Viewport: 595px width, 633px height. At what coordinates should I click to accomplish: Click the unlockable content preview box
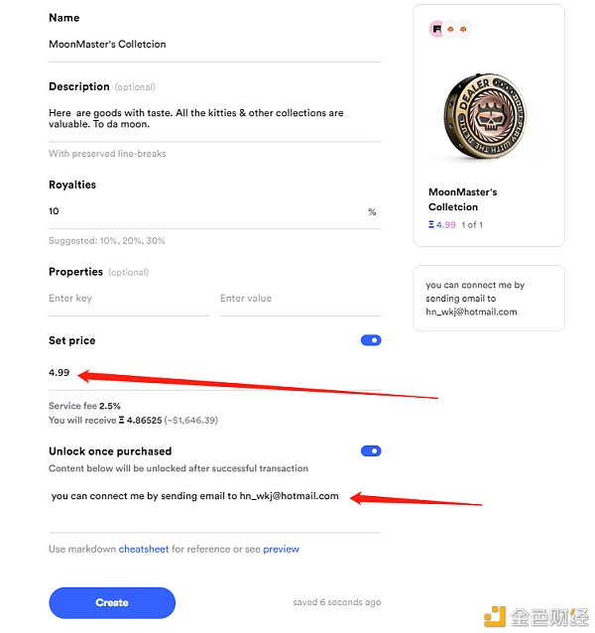[x=489, y=299]
